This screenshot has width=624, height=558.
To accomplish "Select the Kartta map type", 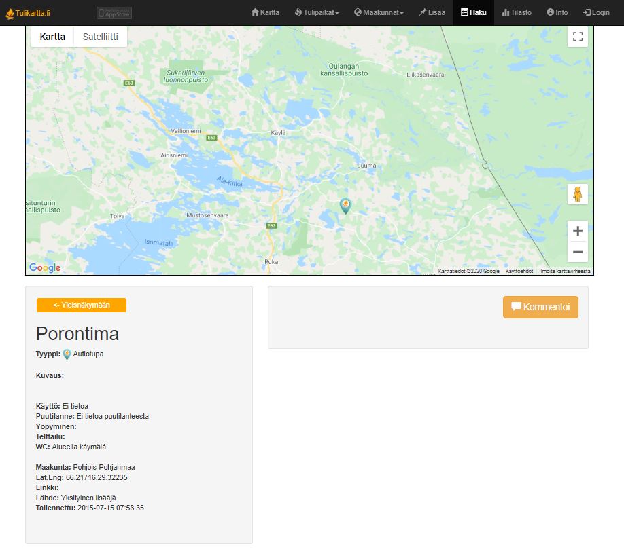I will coord(52,37).
